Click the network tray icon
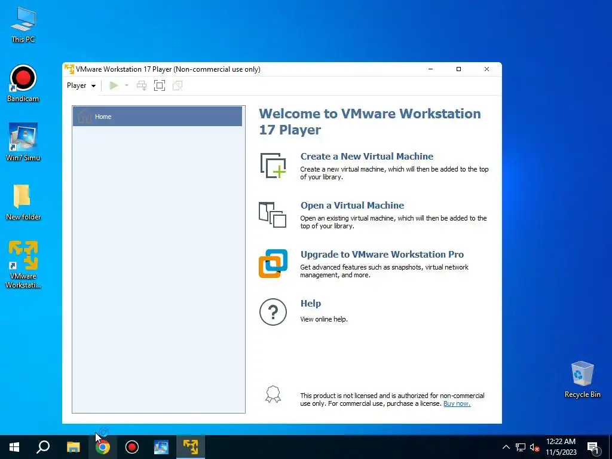Screen dimensions: 612x459 tap(521, 447)
